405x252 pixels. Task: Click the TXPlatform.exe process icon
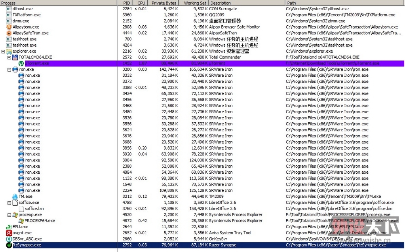pos(9,15)
